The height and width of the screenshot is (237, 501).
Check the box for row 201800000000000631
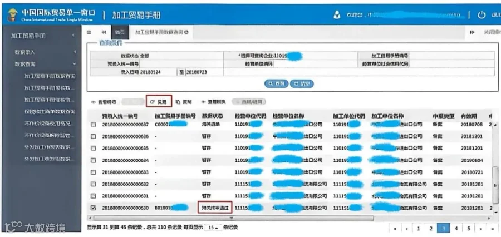pos(94,196)
